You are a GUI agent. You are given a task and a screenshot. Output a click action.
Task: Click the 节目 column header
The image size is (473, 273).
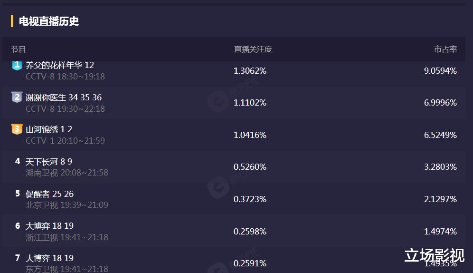tap(19, 49)
